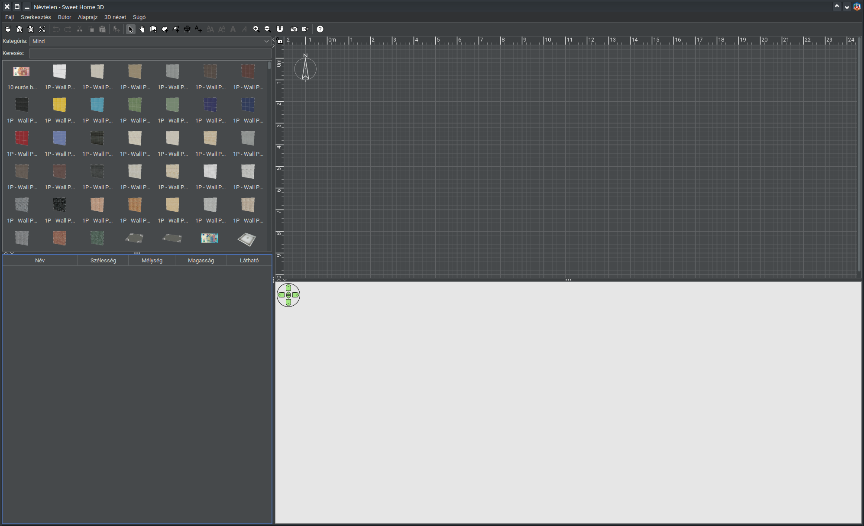864x526 pixels.
Task: Open the create photo camera tool
Action: (x=294, y=29)
